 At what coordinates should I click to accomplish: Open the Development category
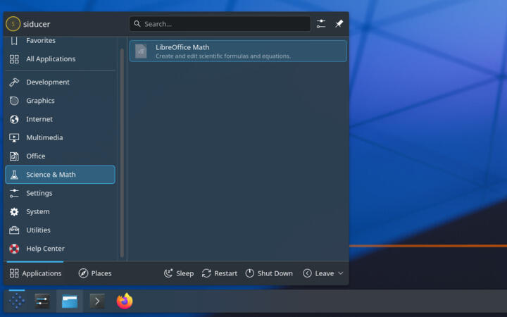(60, 82)
